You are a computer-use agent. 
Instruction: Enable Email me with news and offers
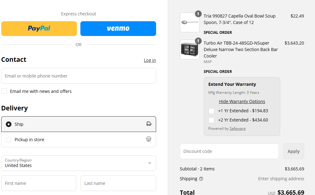pos(4,91)
